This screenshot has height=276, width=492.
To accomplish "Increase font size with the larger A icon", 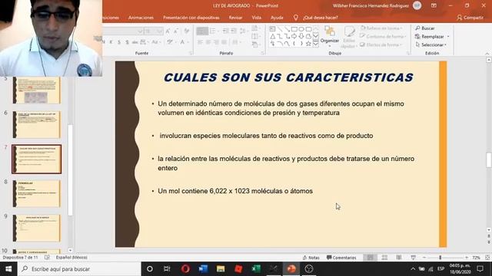I will click(168, 31).
